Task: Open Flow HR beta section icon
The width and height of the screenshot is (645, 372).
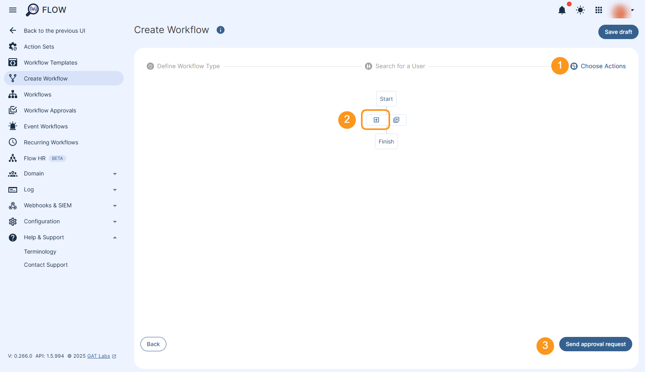Action: tap(12, 158)
